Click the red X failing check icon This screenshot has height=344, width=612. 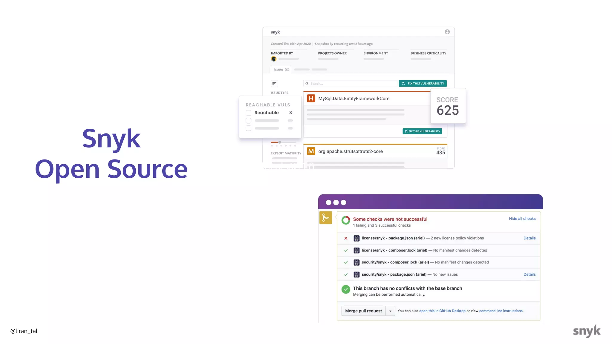click(346, 238)
